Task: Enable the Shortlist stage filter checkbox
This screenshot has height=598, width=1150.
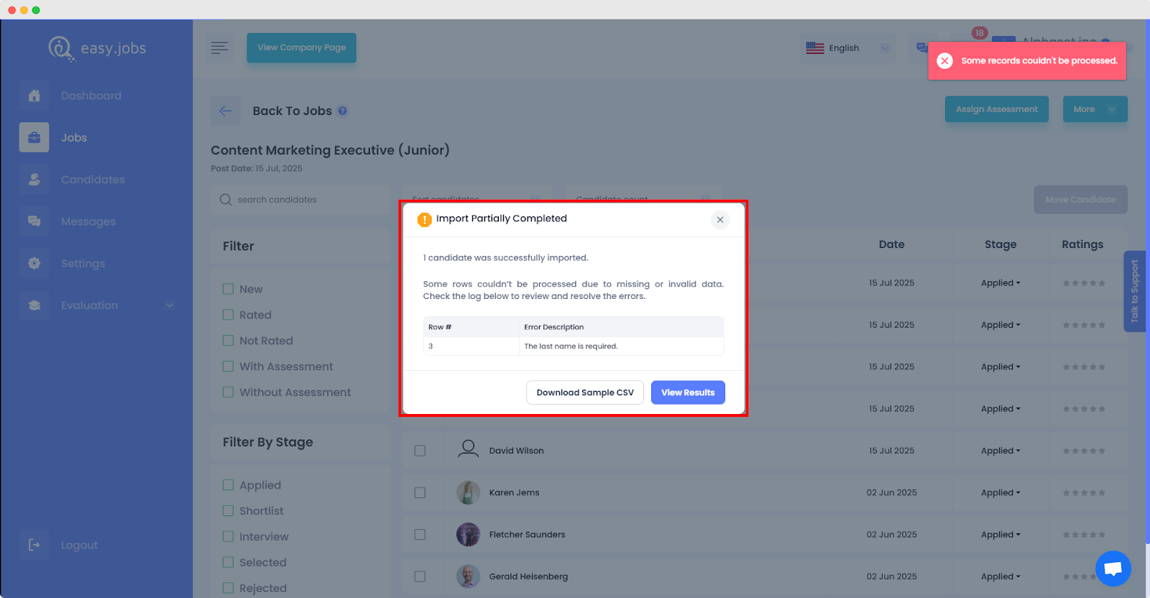Action: (x=229, y=511)
